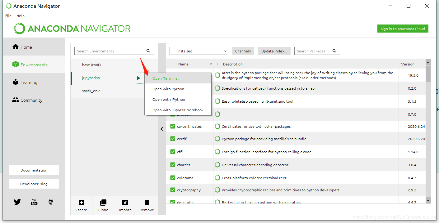Click status circle for cryptography description
Screen dimensions: 439x223
click(x=217, y=190)
